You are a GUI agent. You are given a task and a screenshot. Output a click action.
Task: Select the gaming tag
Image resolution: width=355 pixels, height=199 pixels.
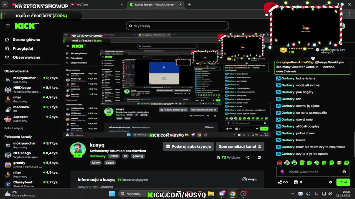pos(138,156)
